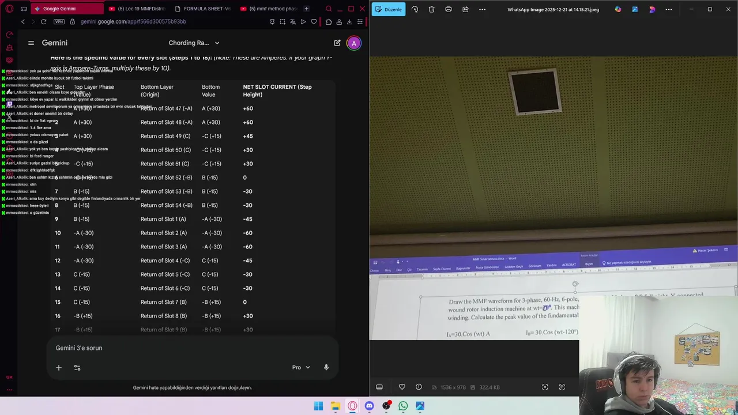Click the plus attach file icon in Gemini
The width and height of the screenshot is (738, 415).
[58, 367]
